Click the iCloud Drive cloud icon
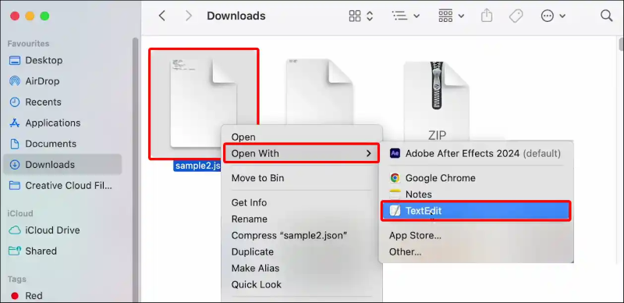The image size is (624, 303). pos(15,230)
